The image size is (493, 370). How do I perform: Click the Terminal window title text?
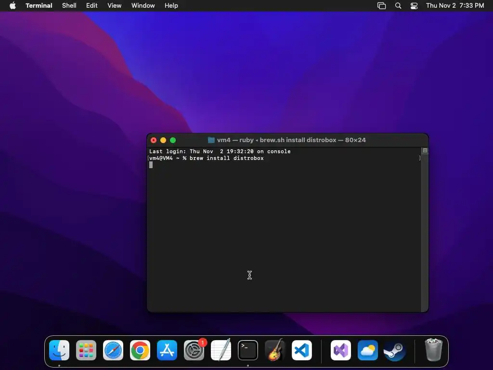(x=291, y=140)
